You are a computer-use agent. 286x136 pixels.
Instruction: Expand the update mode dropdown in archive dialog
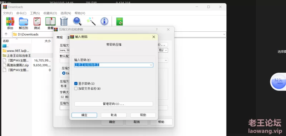(x=166, y=60)
